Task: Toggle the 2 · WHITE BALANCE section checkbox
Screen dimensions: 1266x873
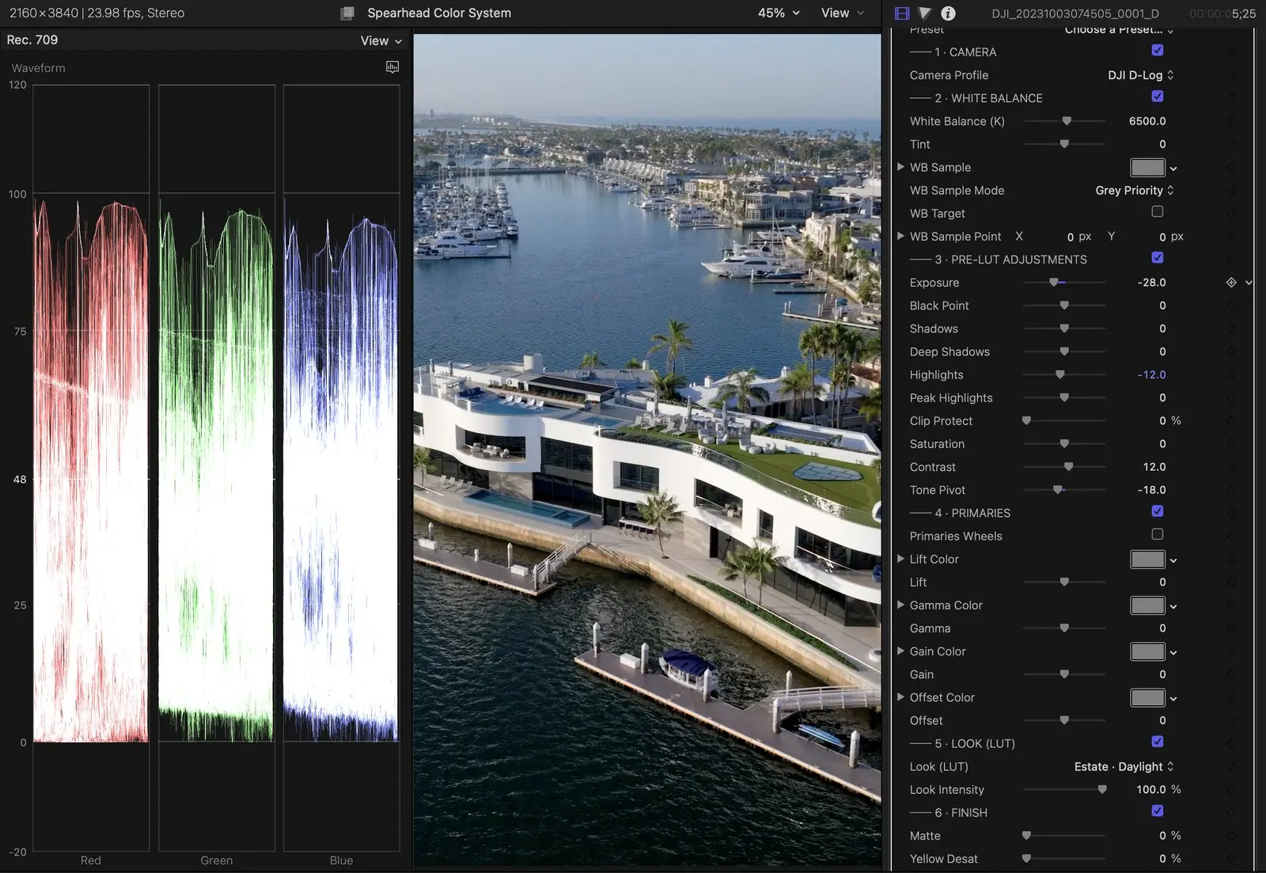Action: [1158, 97]
